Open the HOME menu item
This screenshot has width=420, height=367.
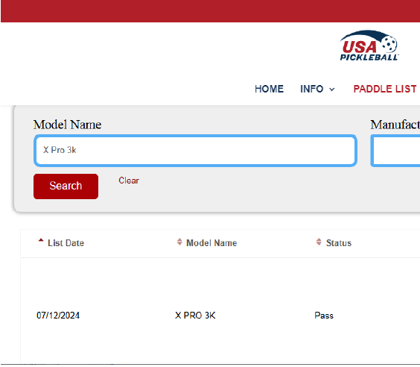(269, 89)
